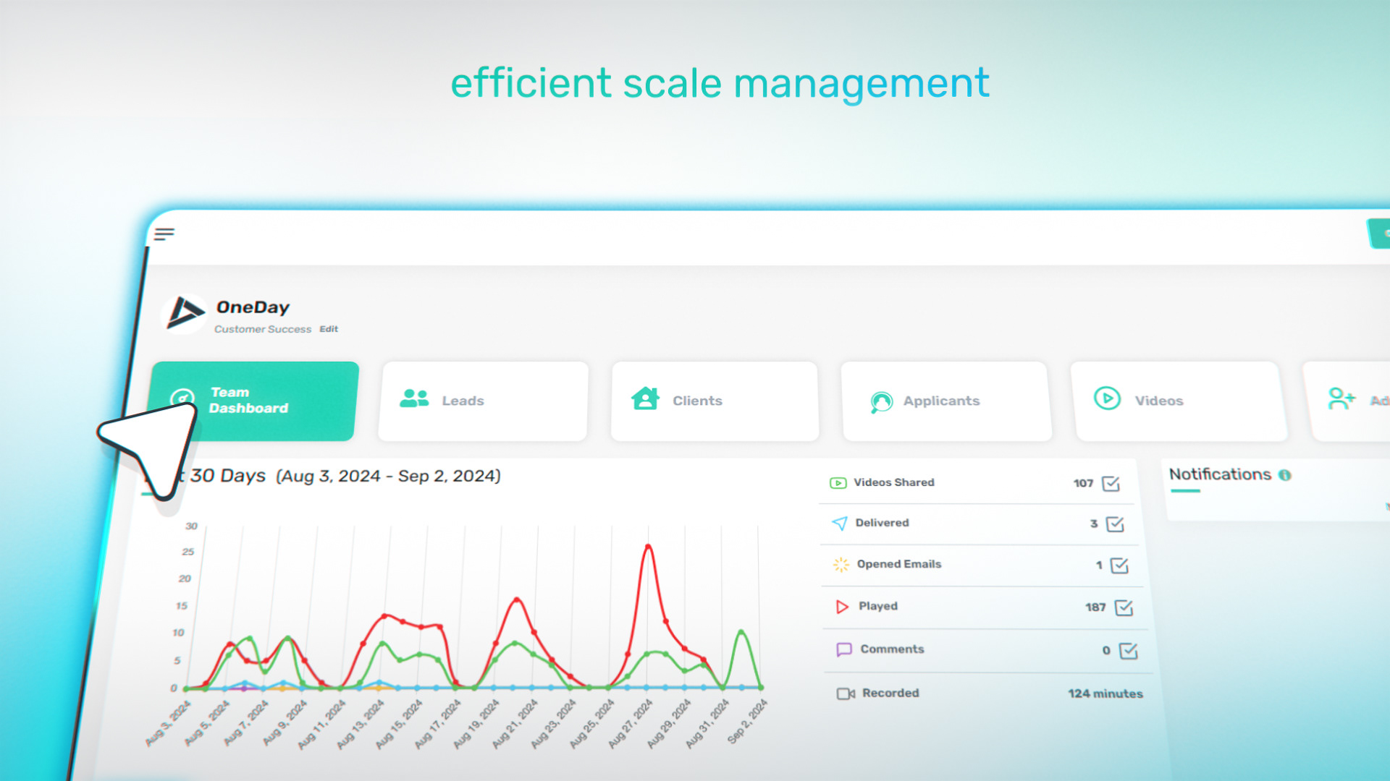Open the Clients tab
This screenshot has height=781, width=1390.
715,401
